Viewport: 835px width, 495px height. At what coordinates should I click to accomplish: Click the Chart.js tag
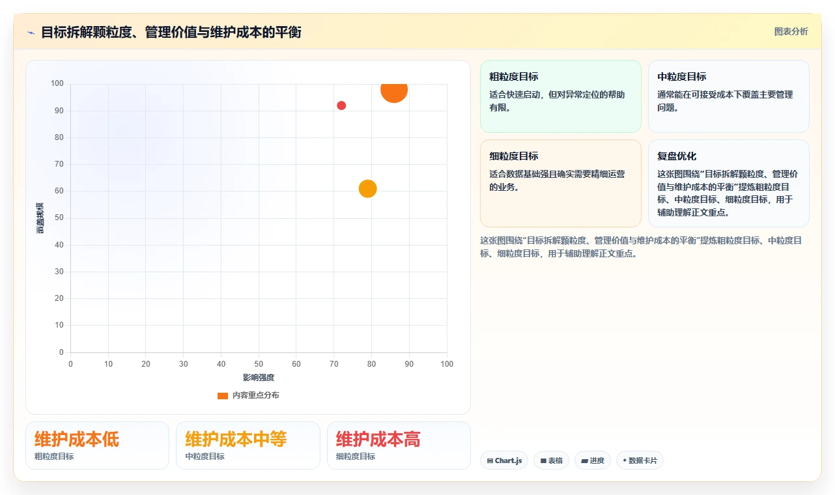pos(504,460)
